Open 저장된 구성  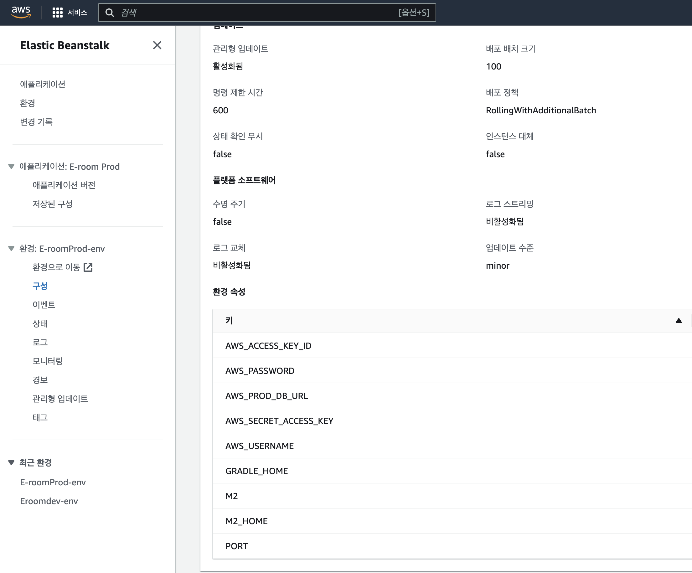(x=52, y=204)
